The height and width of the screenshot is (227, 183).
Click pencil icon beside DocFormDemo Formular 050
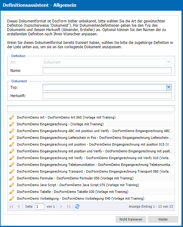tap(12, 178)
